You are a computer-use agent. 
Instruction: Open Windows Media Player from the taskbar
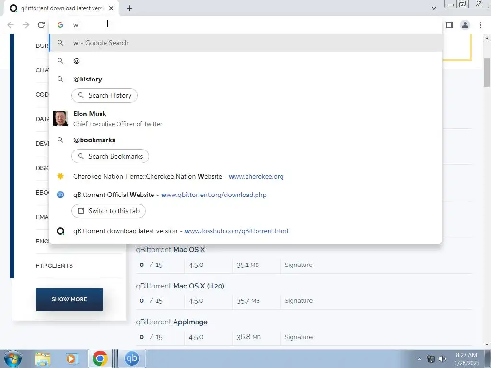[x=71, y=358]
